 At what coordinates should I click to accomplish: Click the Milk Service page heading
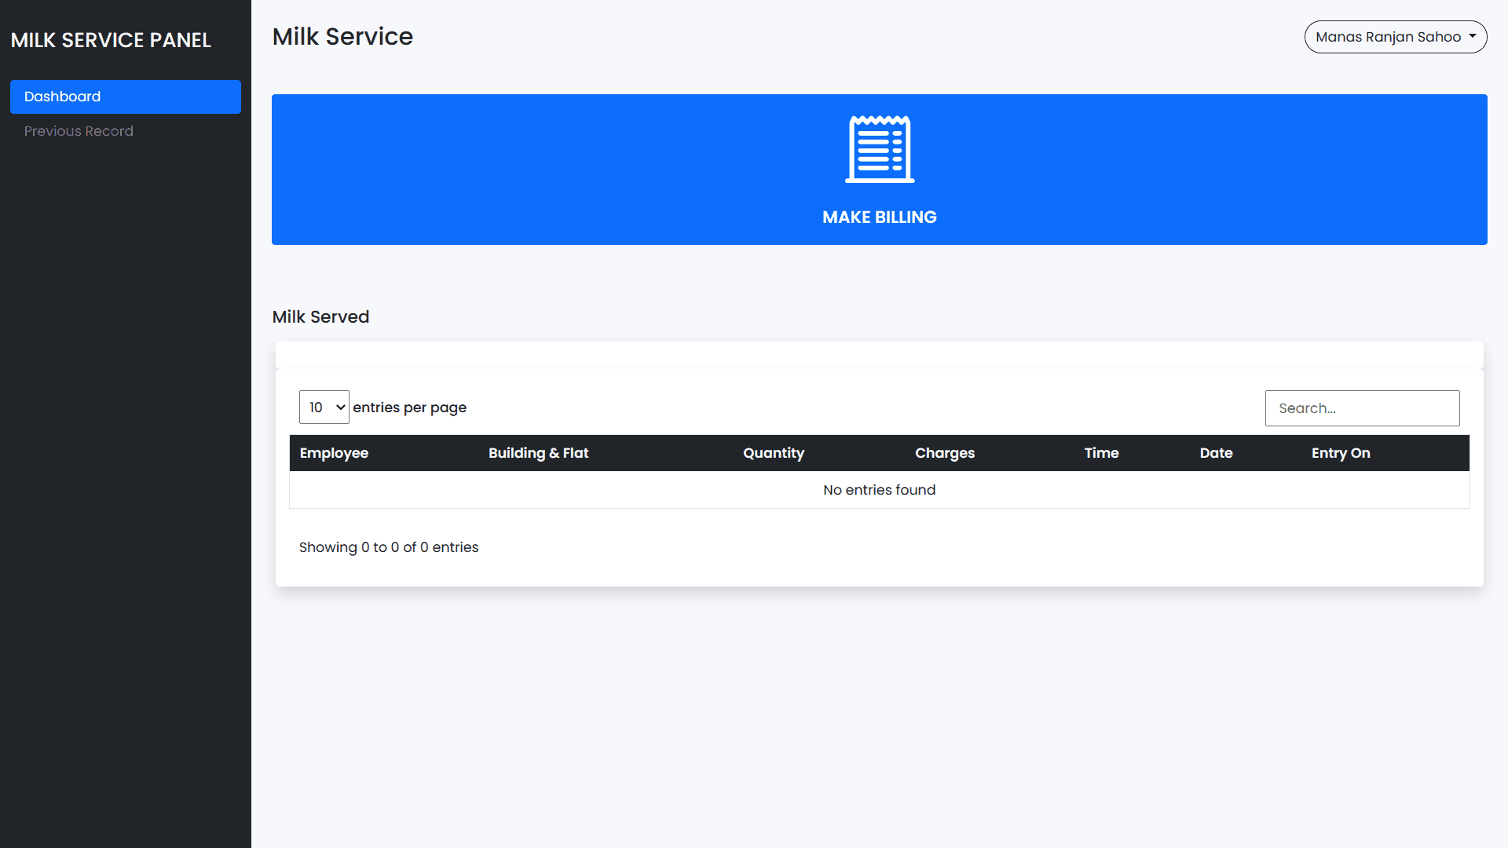tap(342, 37)
